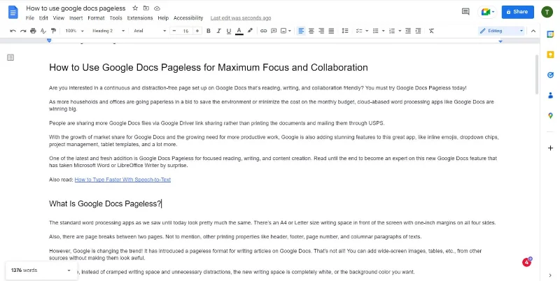Open Contacts in the side panel
Image resolution: width=560 pixels, height=281 pixels.
pos(550,95)
